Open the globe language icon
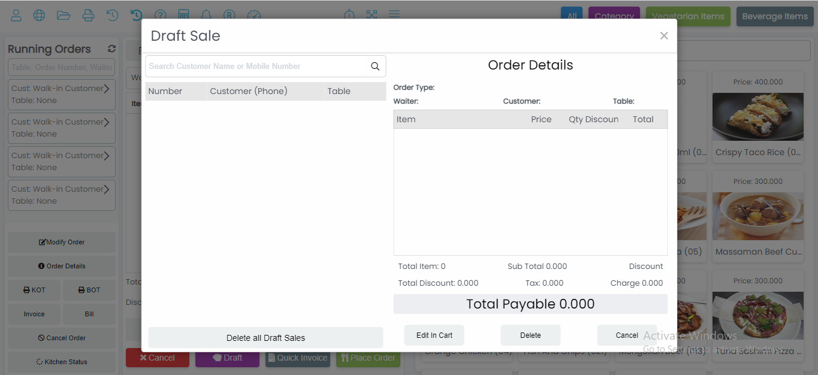 coord(39,16)
